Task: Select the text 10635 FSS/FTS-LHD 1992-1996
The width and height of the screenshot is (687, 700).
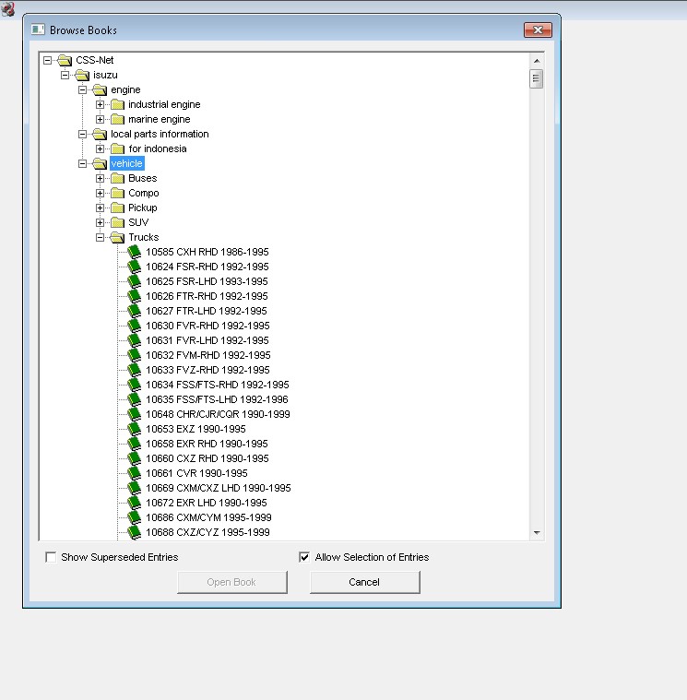Action: pos(217,399)
